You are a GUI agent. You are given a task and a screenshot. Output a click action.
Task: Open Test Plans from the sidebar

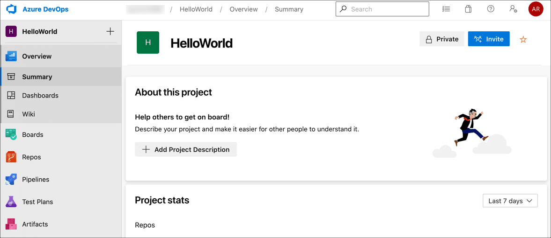tap(37, 202)
